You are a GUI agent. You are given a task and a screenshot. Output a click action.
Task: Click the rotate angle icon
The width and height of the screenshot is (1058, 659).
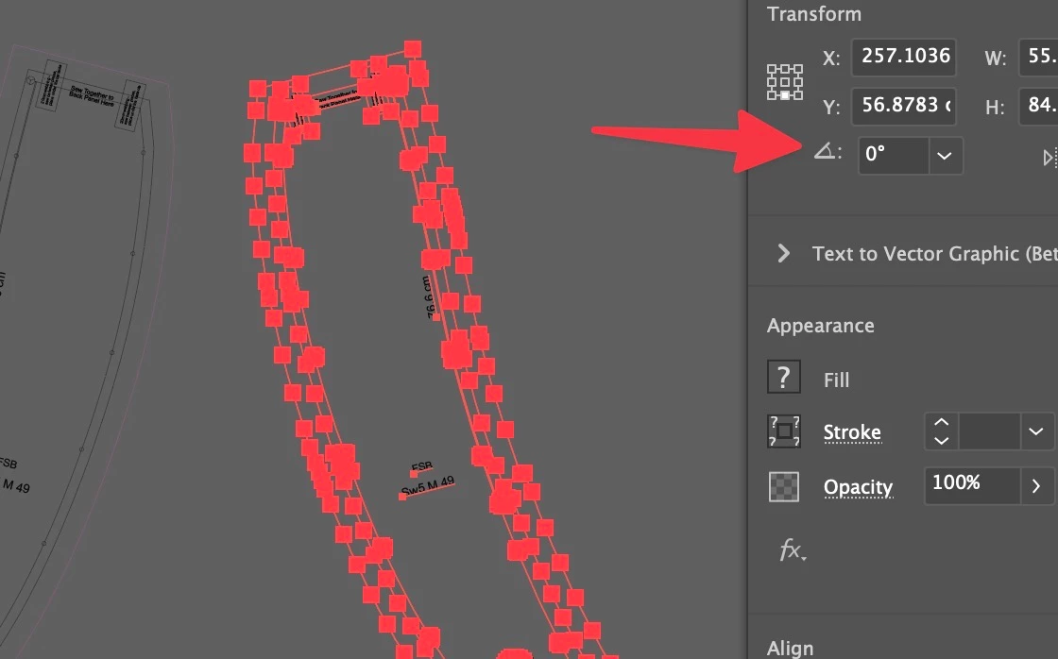(x=825, y=151)
